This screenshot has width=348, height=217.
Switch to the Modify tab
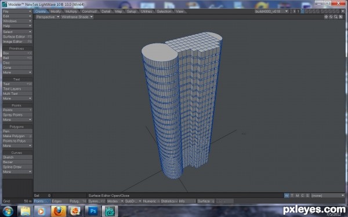(x=56, y=12)
